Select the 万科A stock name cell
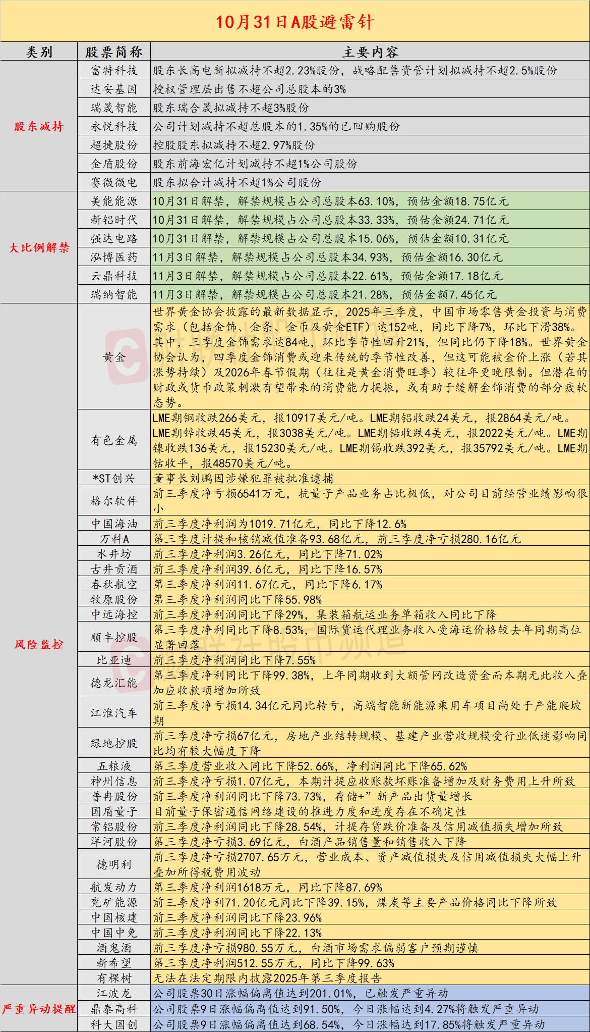The width and height of the screenshot is (590, 1032). coord(114,539)
